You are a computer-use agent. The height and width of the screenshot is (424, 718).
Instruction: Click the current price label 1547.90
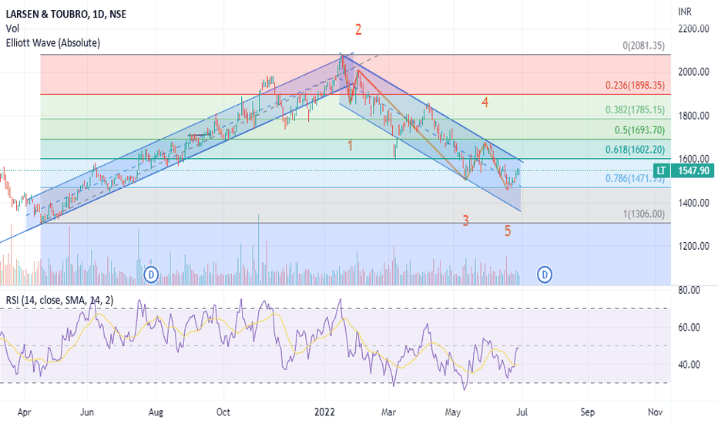693,171
